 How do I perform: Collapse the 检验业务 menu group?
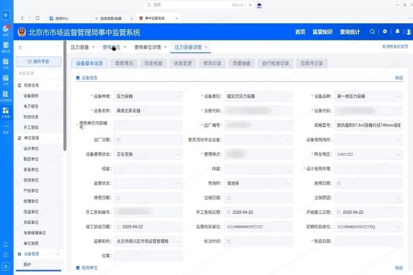coord(58,86)
